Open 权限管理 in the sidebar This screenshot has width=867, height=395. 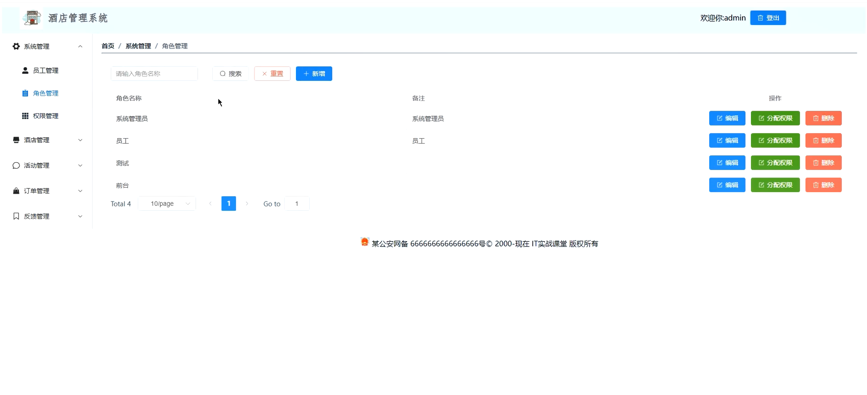[46, 116]
